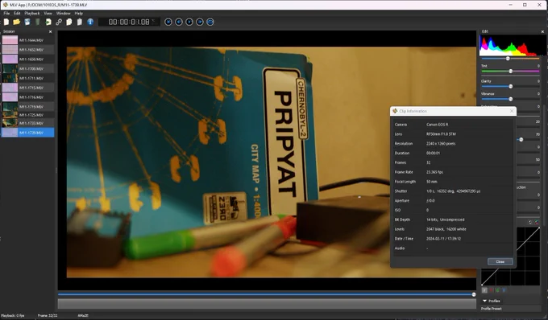The width and height of the screenshot is (548, 320).
Task: Click the Paste Receipt clipboard icon
Action: 80,22
